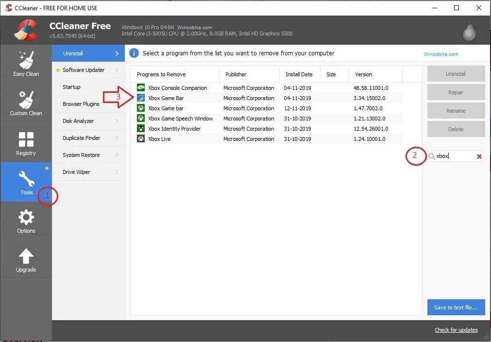Select Xbox Console Companion row
Image resolution: width=491 pixels, height=342 pixels.
pyautogui.click(x=266, y=88)
